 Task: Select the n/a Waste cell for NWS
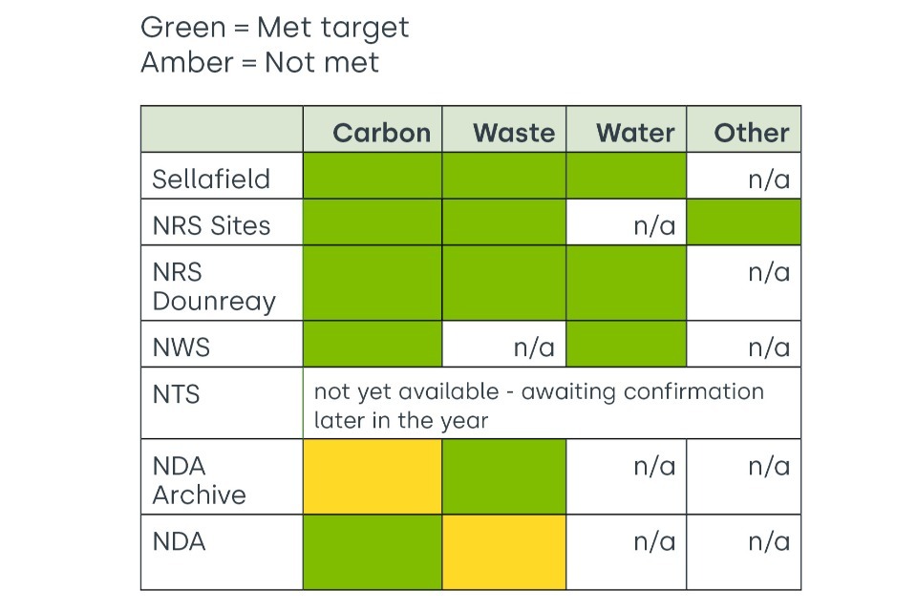pos(534,348)
